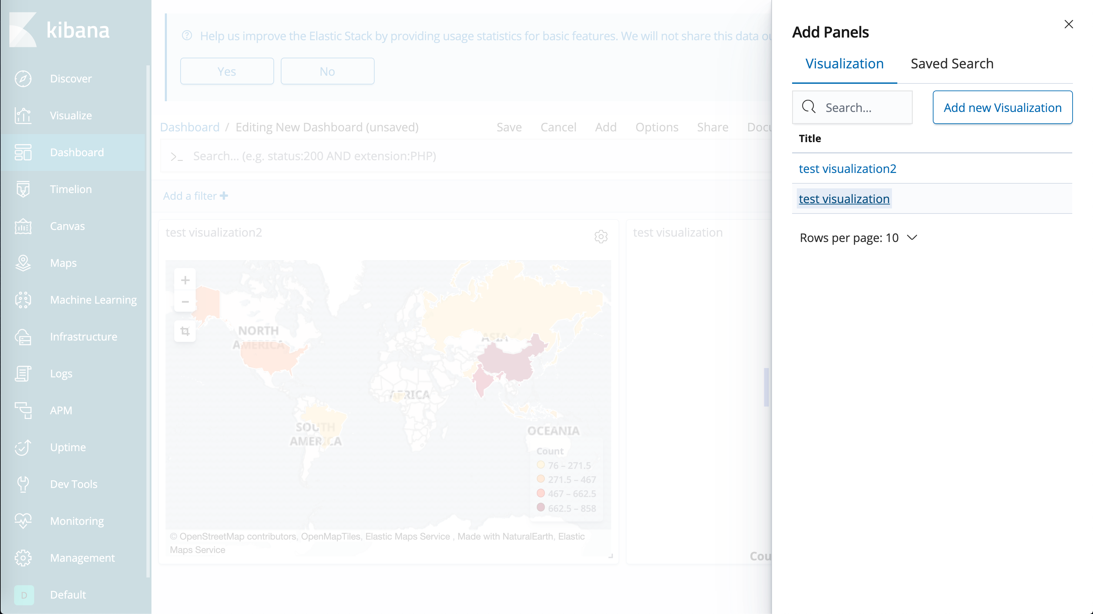Open the test visualization2 link
The image size is (1093, 614).
(847, 169)
